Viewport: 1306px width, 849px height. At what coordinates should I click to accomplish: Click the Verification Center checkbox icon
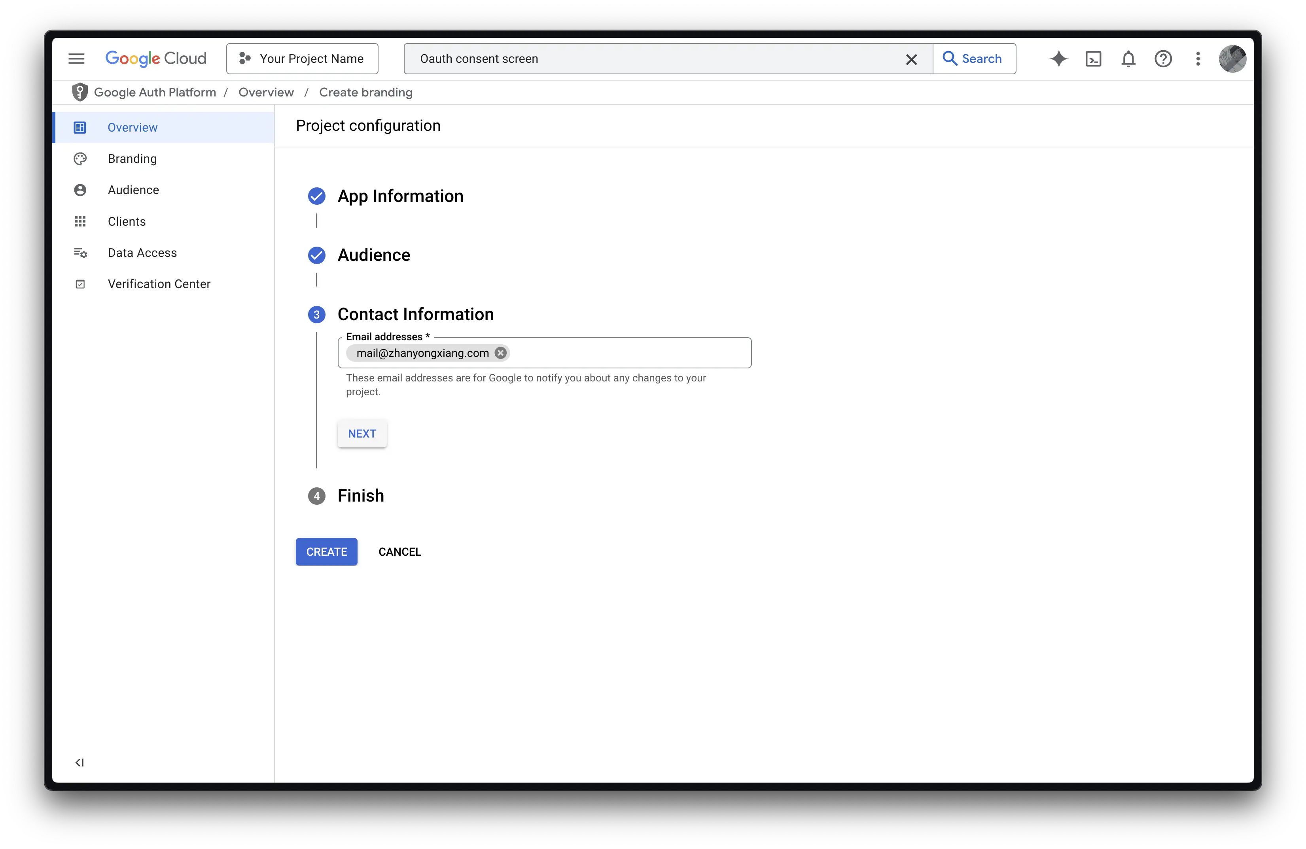coord(80,284)
